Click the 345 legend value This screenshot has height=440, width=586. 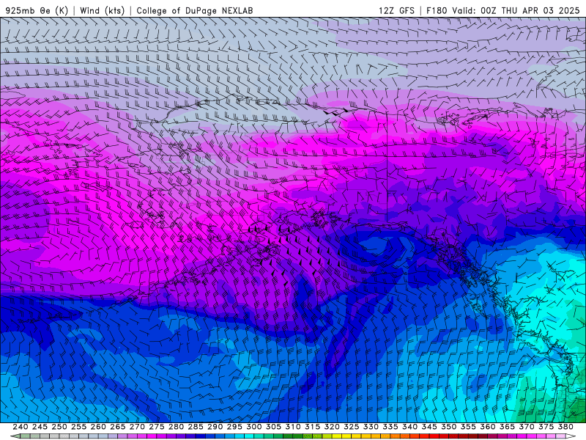429,427
